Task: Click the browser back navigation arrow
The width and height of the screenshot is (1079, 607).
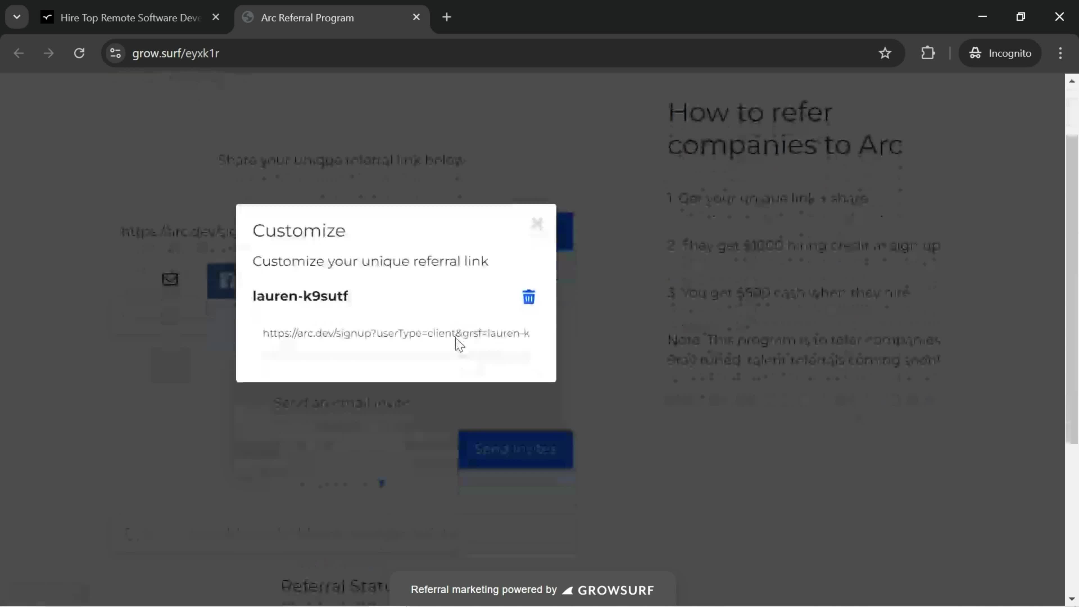Action: point(19,53)
